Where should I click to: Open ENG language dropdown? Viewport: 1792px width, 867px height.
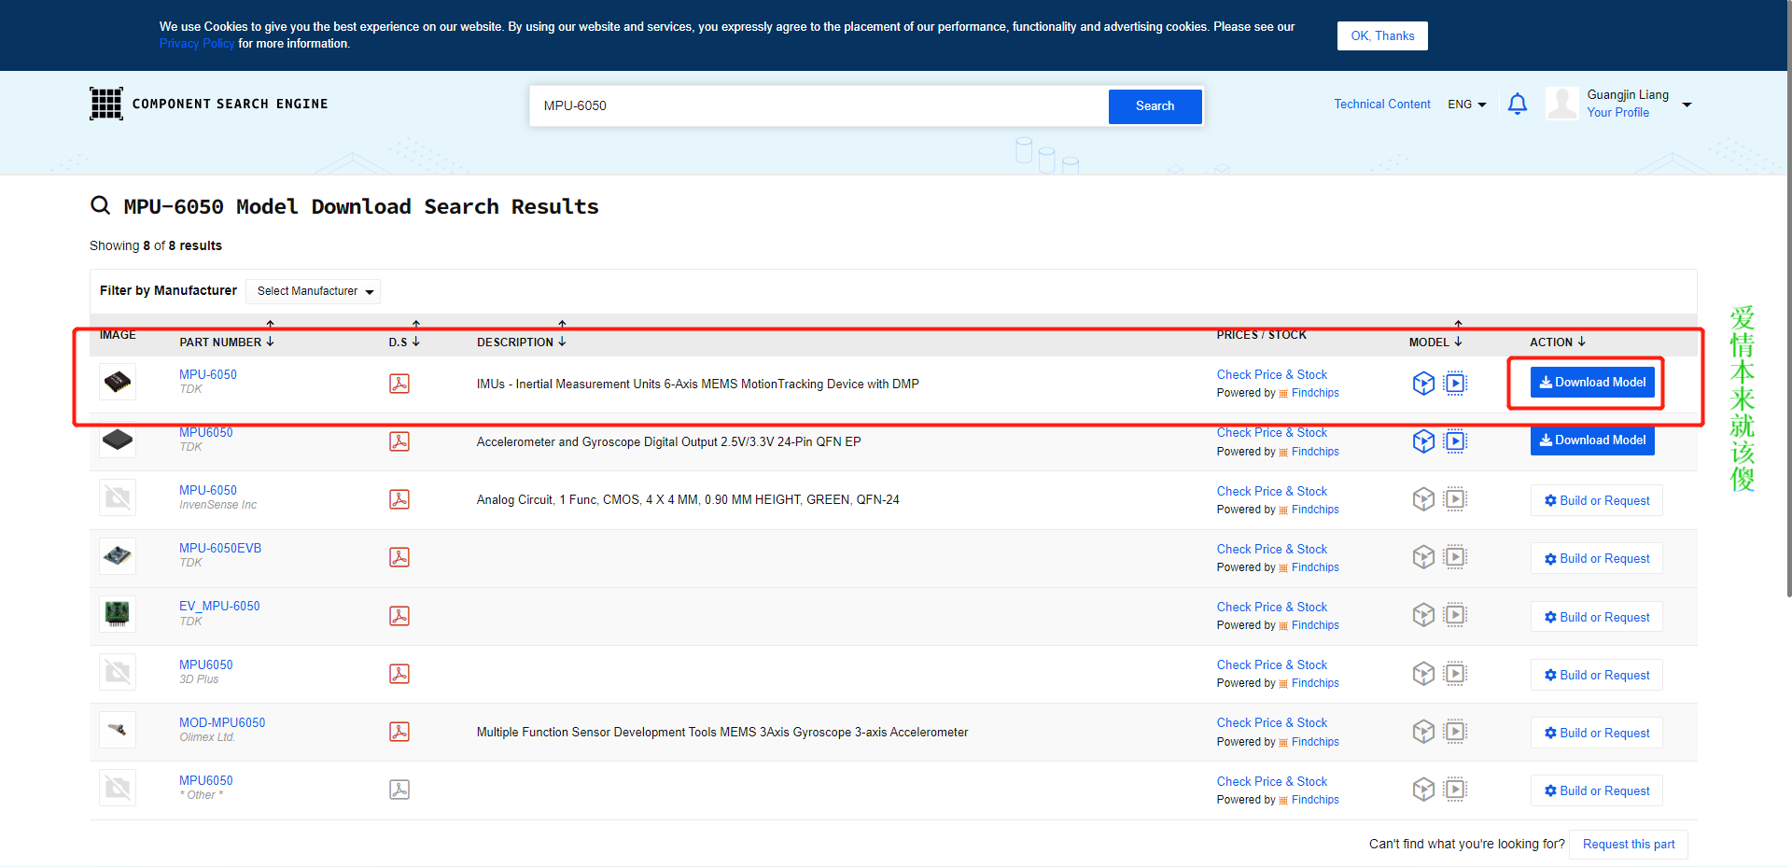coord(1467,105)
